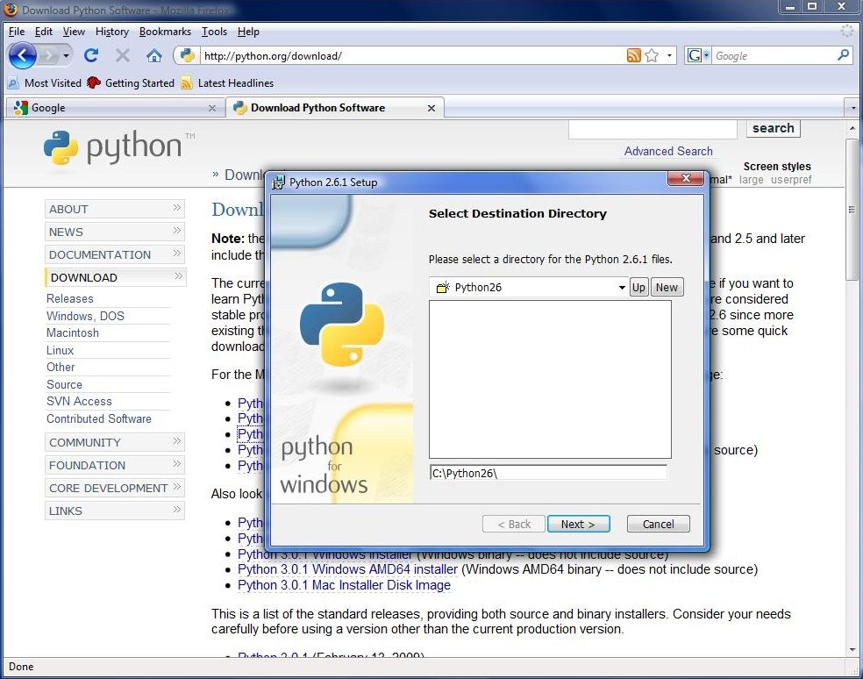The height and width of the screenshot is (679, 863).
Task: Open Windows, DOS sidebar link
Action: point(85,316)
